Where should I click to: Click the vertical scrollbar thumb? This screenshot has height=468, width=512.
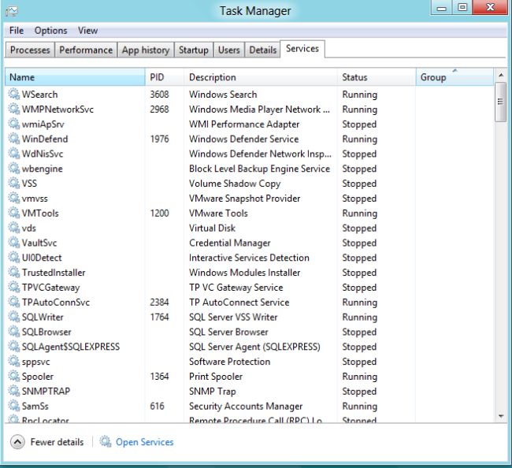500,102
